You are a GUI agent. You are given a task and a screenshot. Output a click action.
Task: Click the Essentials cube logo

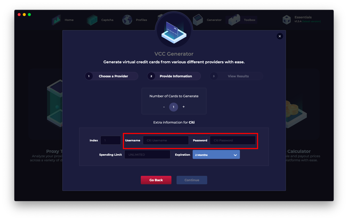[287, 20]
